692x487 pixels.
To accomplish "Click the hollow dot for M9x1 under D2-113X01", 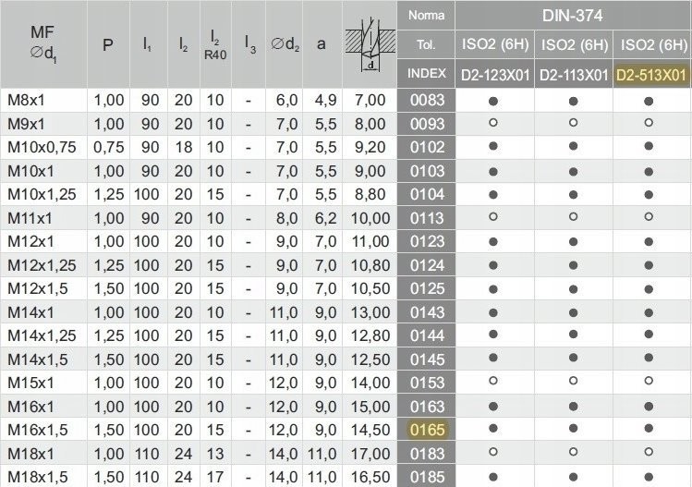I will pyautogui.click(x=573, y=123).
